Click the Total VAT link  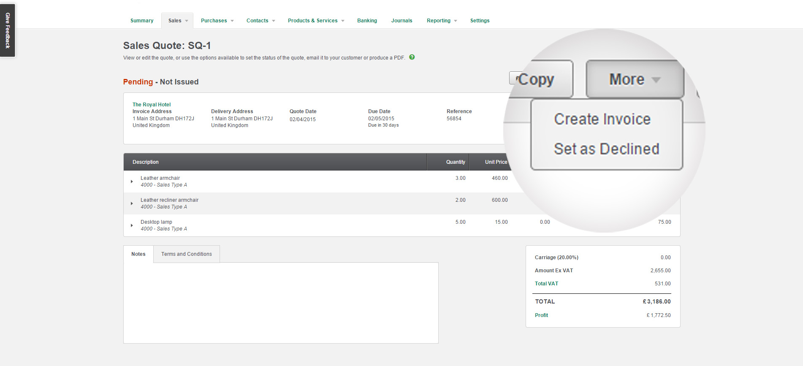point(546,284)
